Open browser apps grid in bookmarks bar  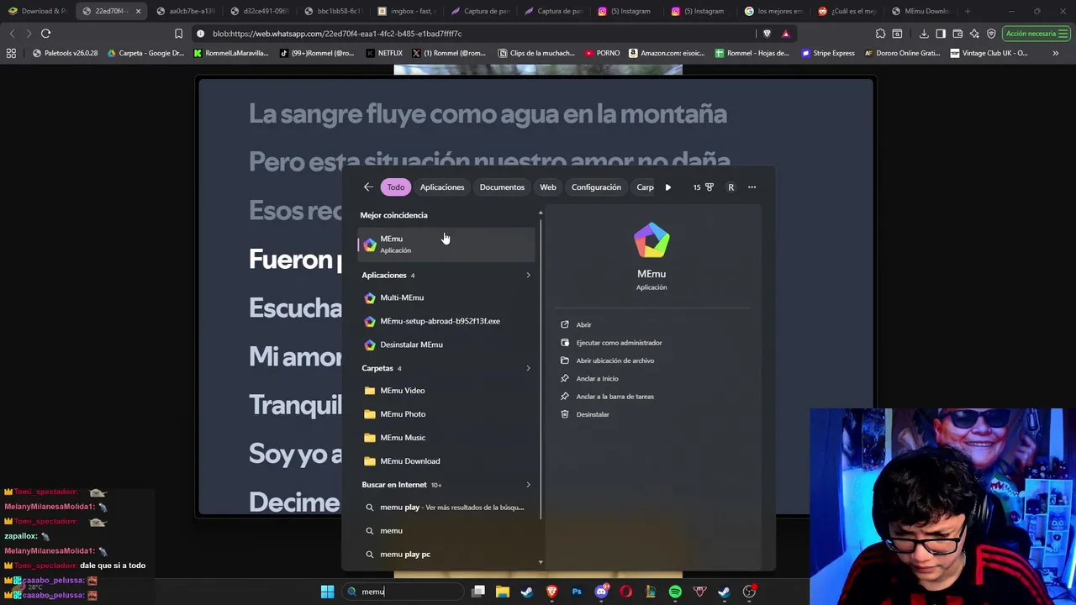coord(11,53)
